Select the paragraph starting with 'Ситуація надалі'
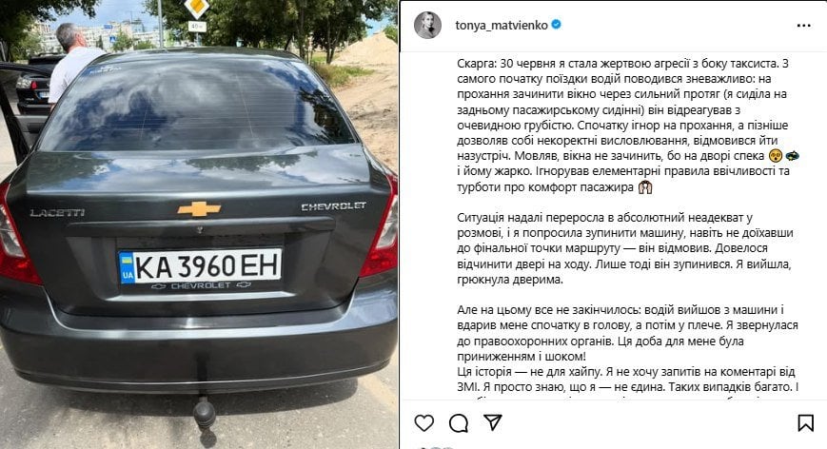This screenshot has width=827, height=449. 625,248
